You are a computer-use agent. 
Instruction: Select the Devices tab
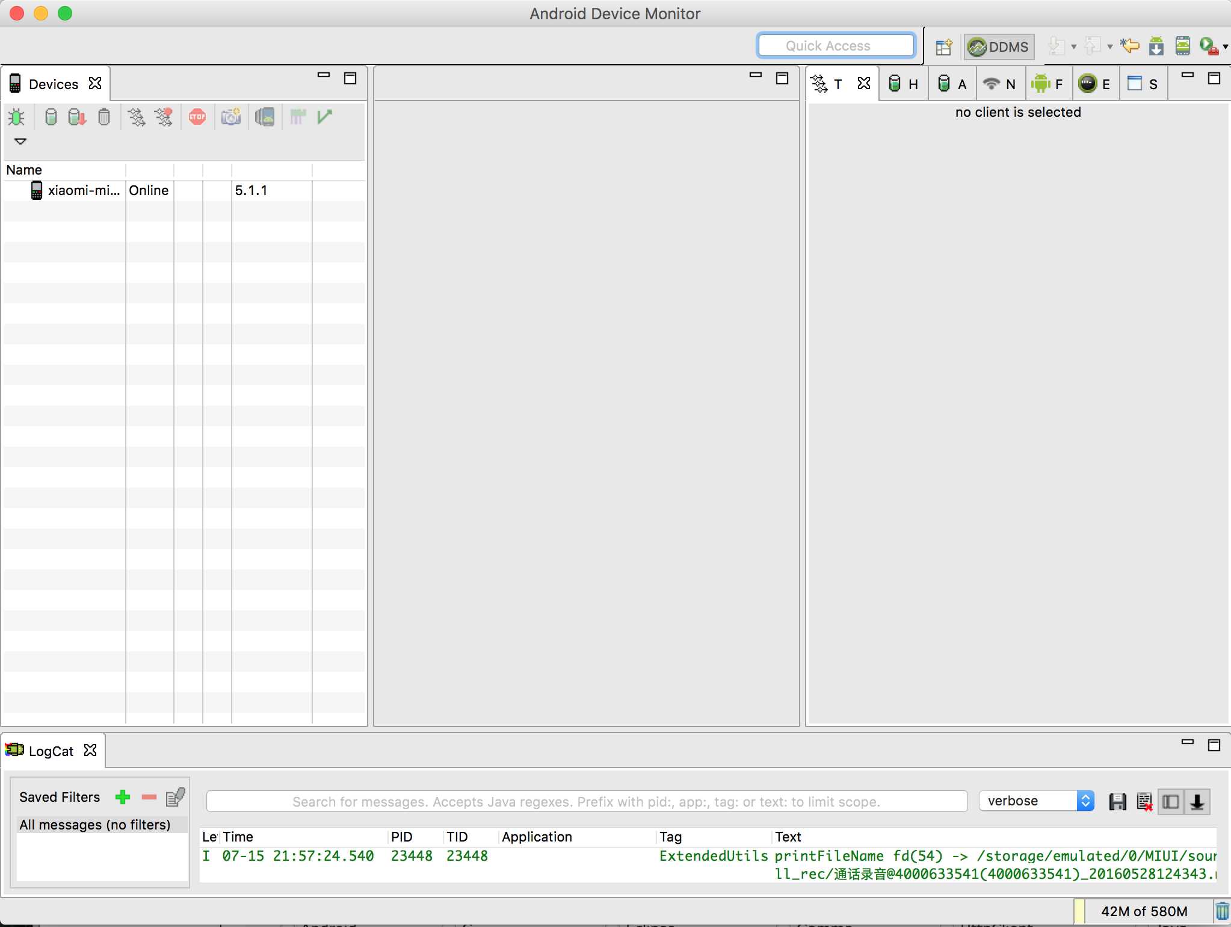pos(54,84)
